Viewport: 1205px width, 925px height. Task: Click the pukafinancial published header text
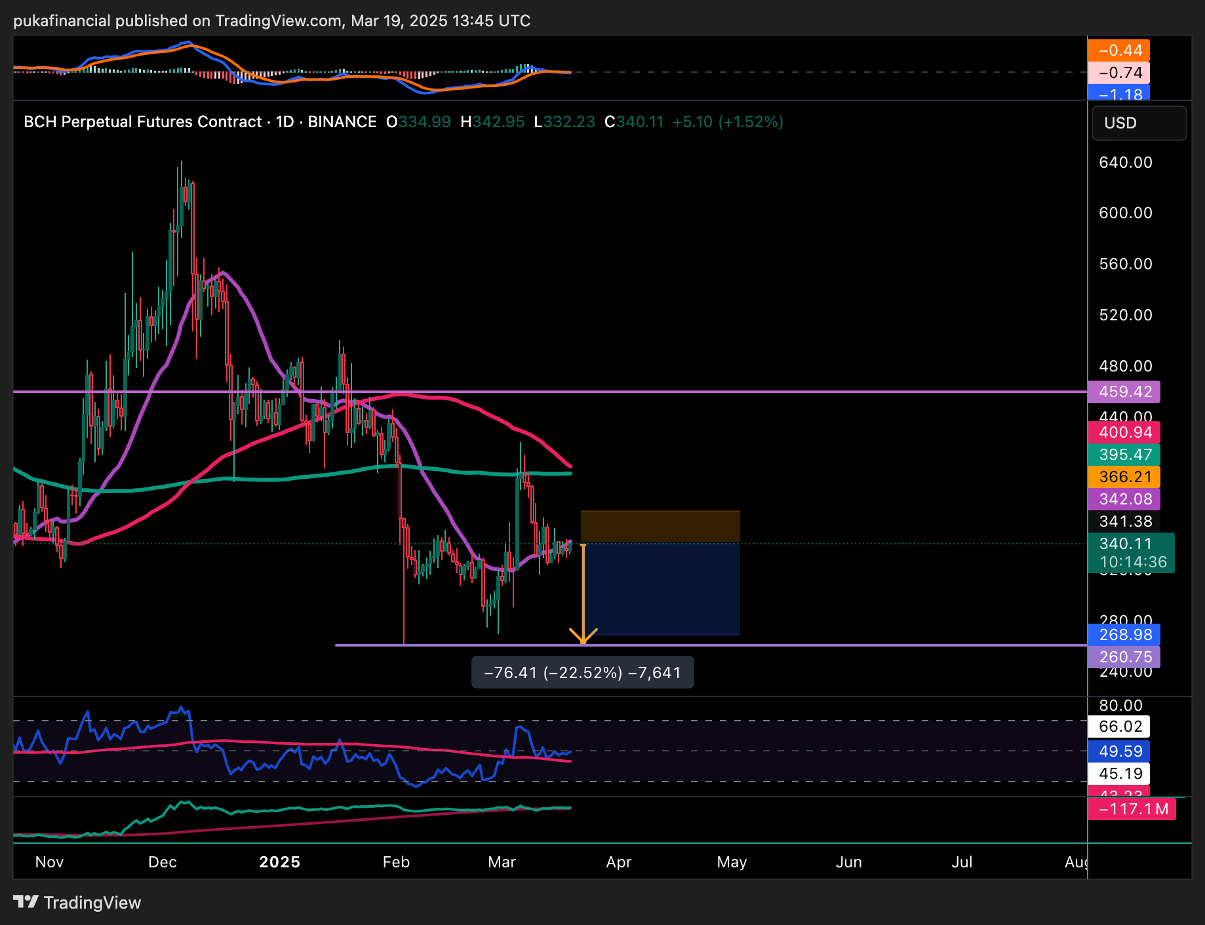[271, 21]
